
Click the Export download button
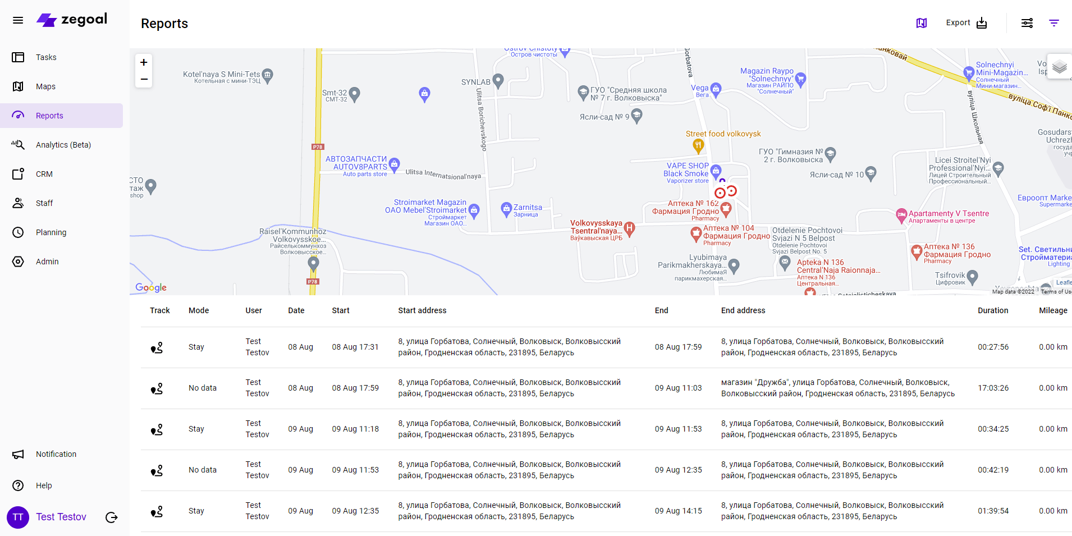pos(966,23)
